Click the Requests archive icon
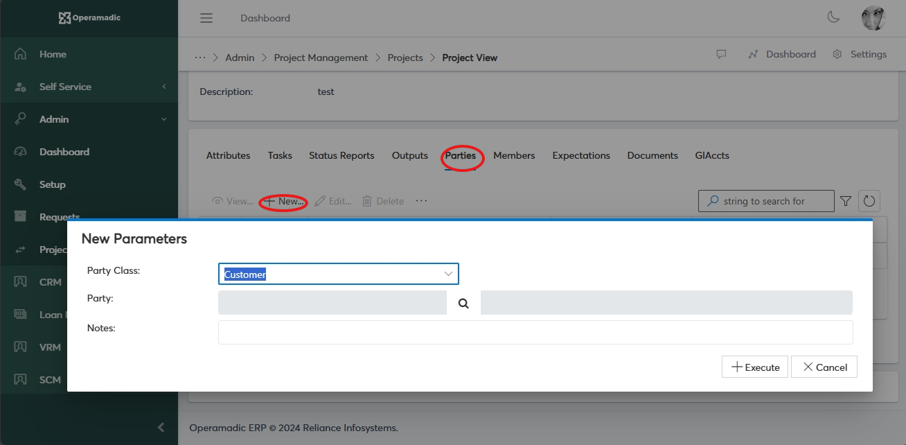Viewport: 906px width, 445px height. [x=21, y=217]
